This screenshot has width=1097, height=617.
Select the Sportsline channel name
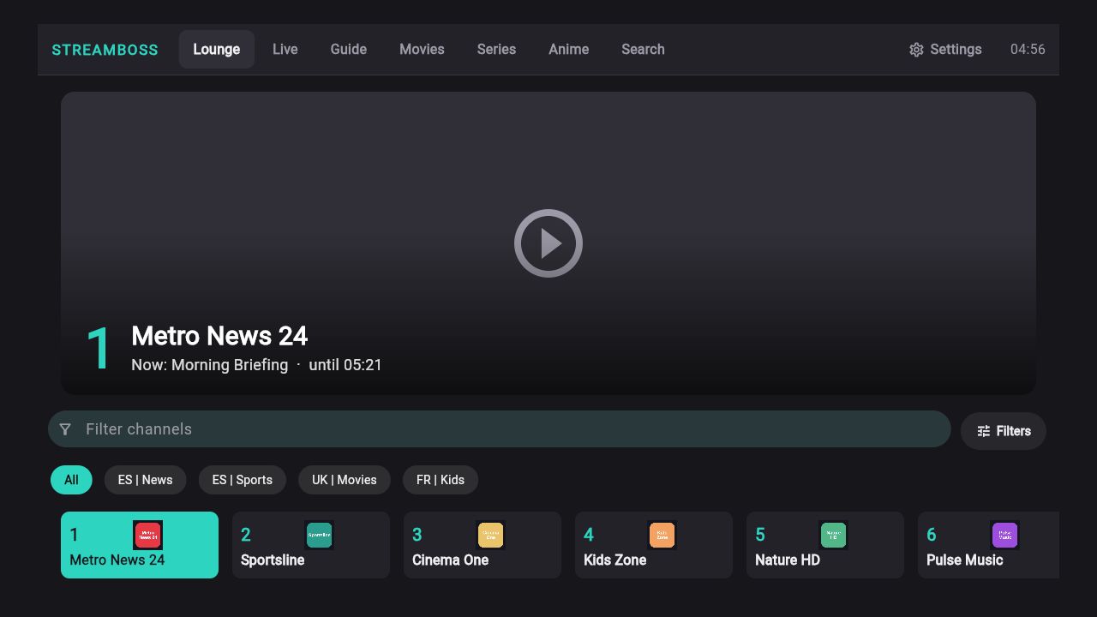coord(273,560)
